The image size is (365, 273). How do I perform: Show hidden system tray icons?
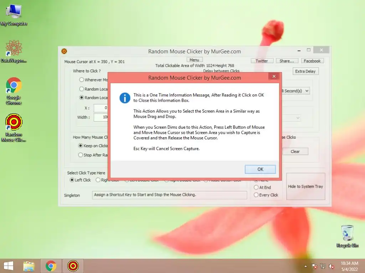[x=305, y=267]
